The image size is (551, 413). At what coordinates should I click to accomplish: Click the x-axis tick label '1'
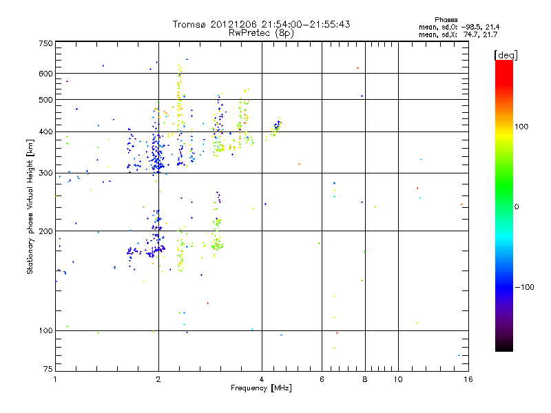point(55,379)
